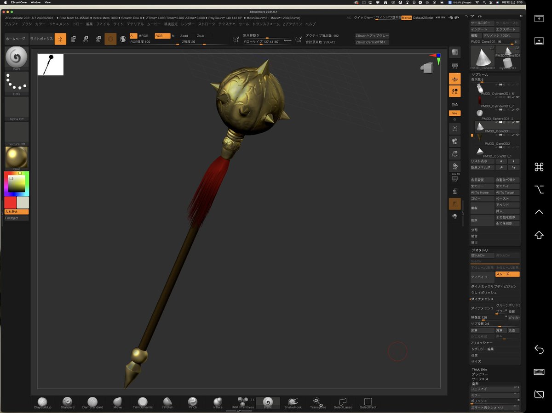
Task: Toggle the Floor grid button
Action: pos(455,79)
